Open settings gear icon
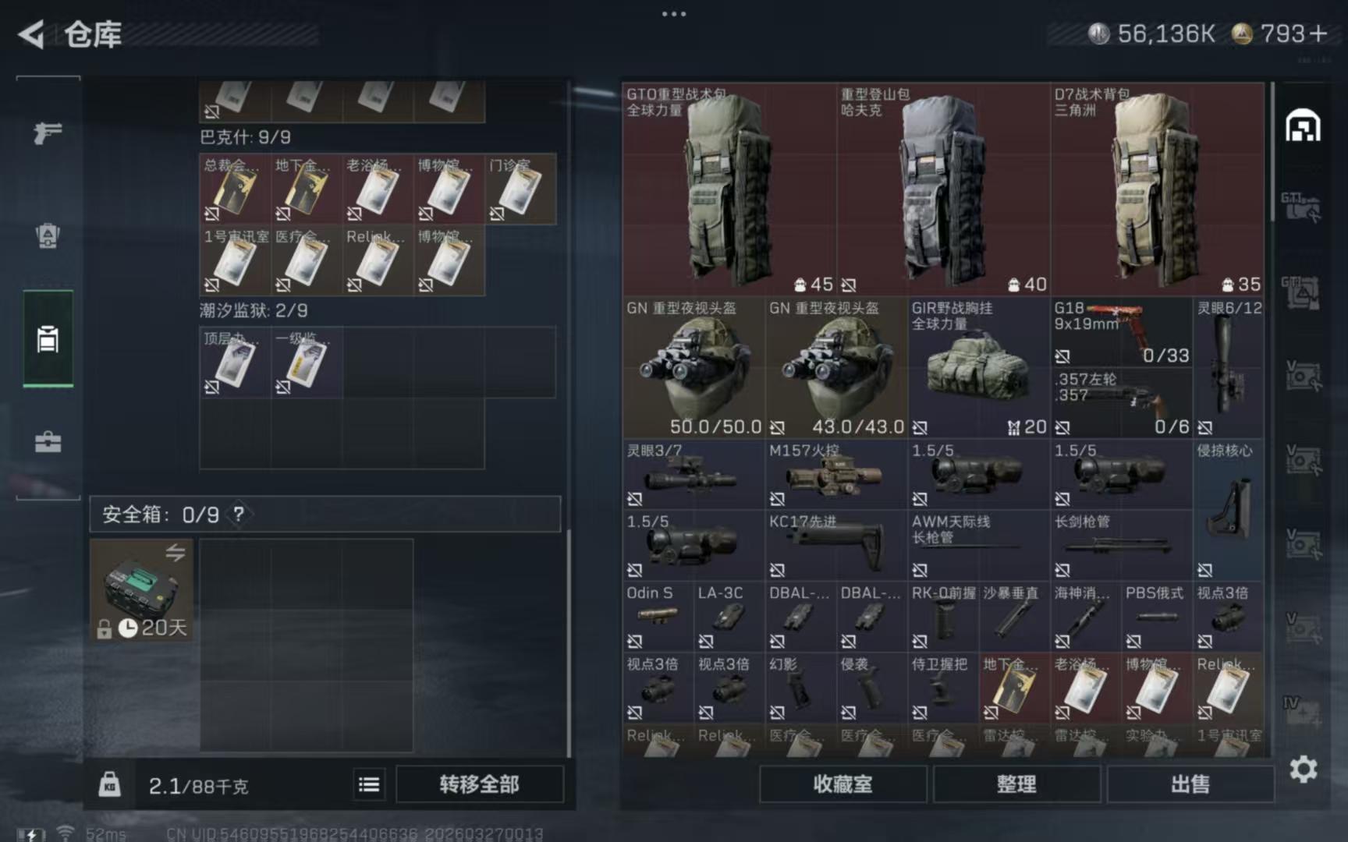The image size is (1348, 842). point(1303,769)
